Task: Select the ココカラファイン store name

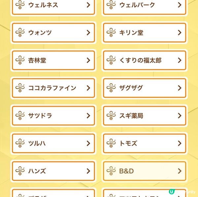Action: point(52,88)
